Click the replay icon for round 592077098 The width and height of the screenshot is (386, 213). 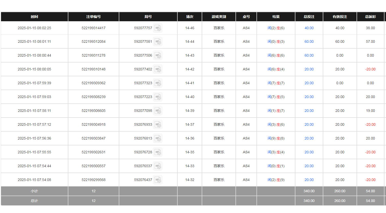click(158, 111)
